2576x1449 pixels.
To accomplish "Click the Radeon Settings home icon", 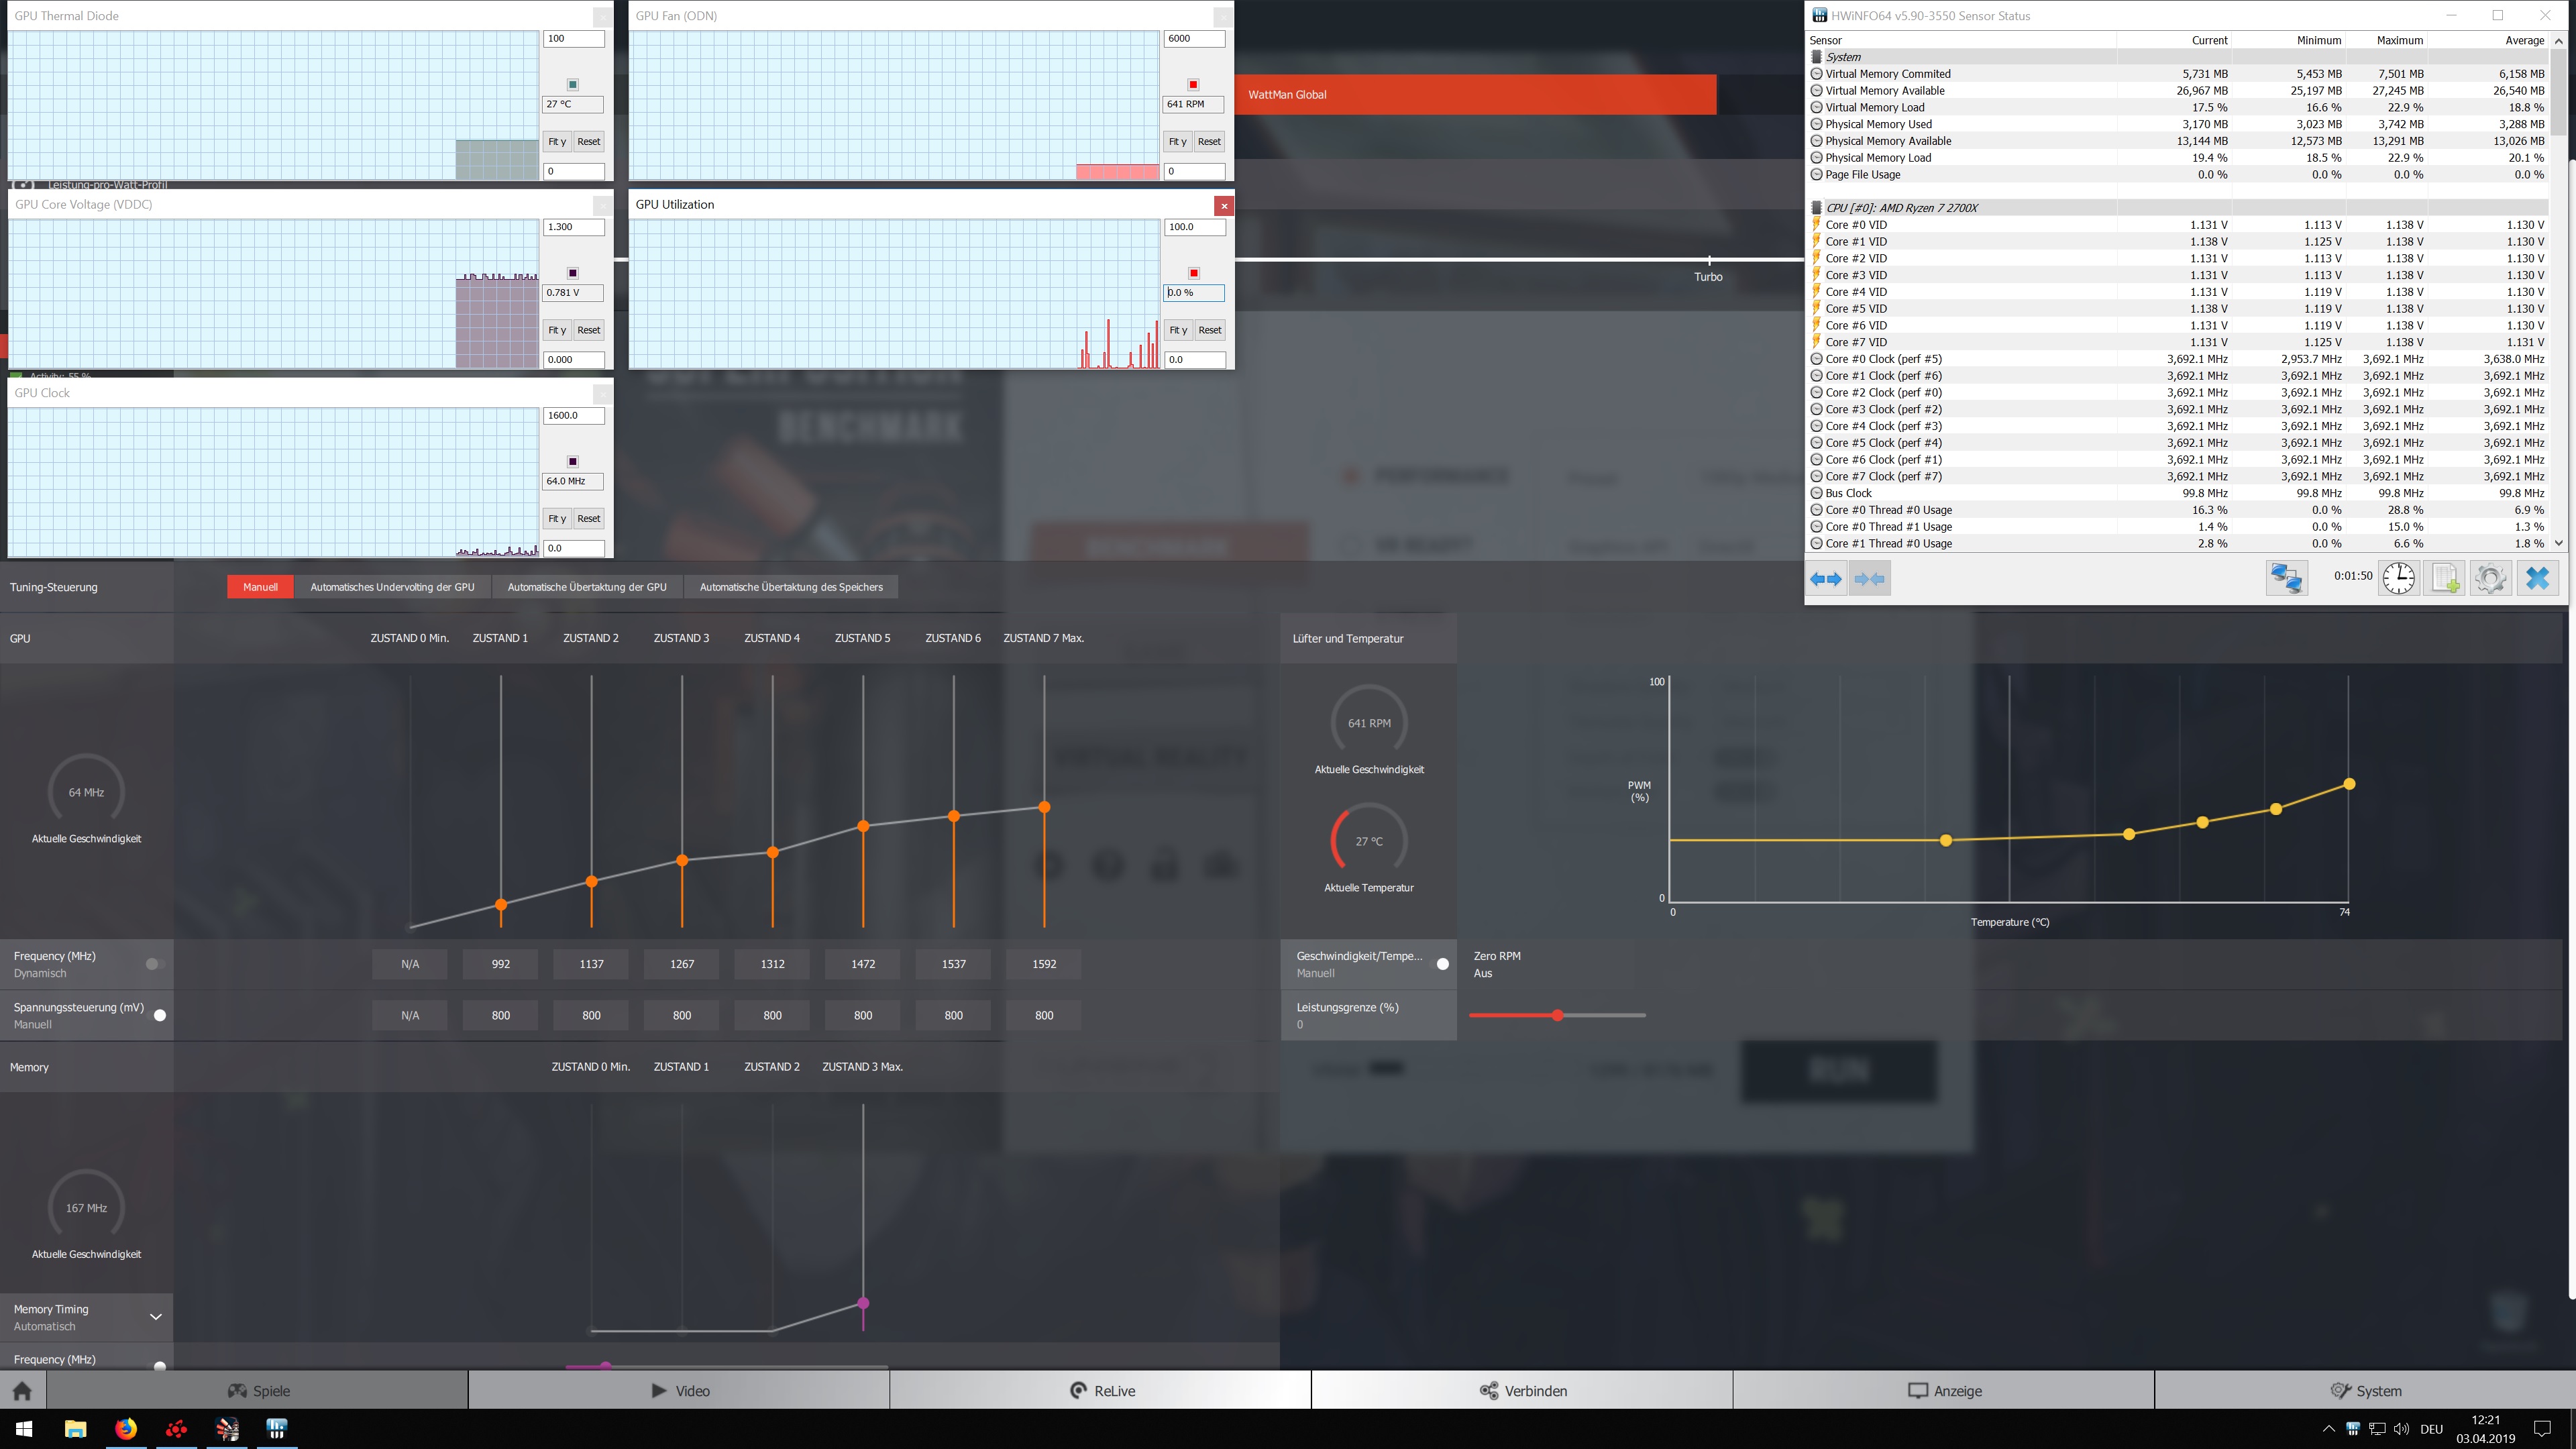I will point(22,1391).
